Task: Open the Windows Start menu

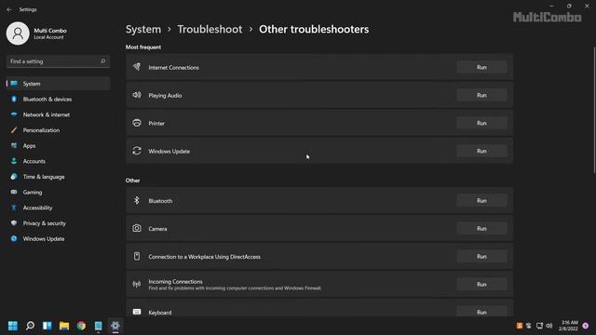Action: point(13,326)
